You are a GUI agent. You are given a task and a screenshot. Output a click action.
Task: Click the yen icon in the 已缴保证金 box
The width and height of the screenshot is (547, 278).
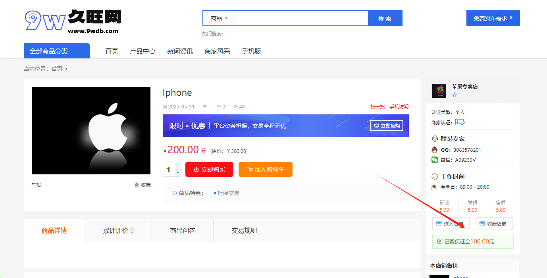point(439,241)
